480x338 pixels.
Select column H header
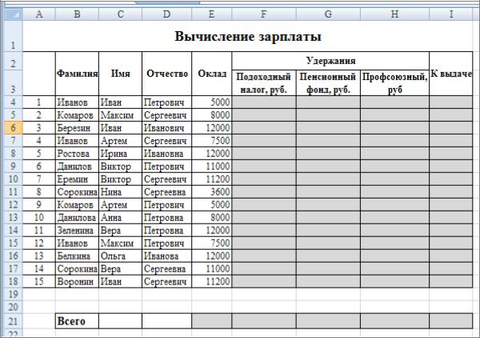pos(395,14)
